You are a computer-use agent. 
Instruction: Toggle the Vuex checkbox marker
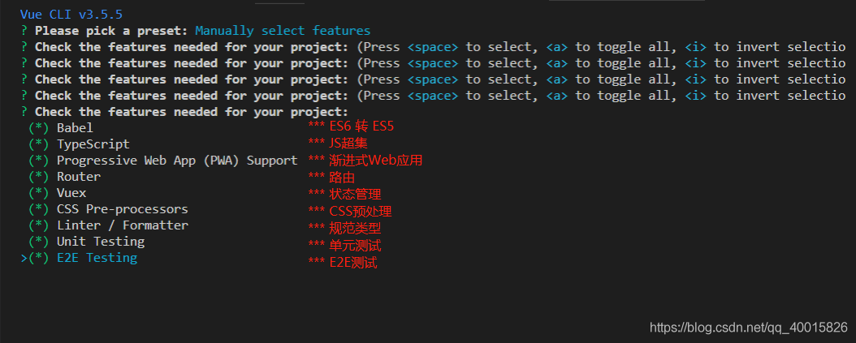click(39, 193)
